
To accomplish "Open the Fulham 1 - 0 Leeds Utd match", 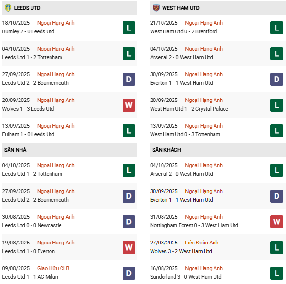I will coord(28,134).
